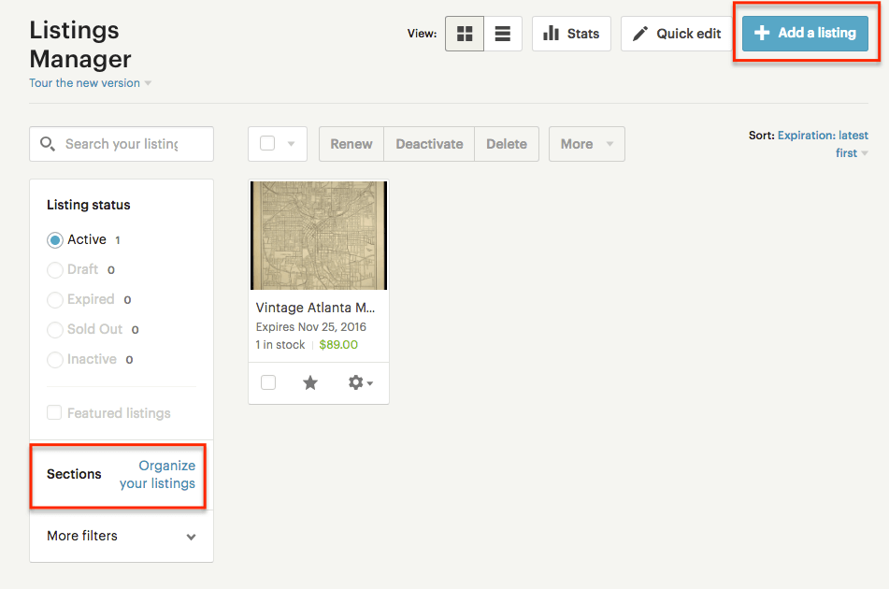Switch to grid view layout
This screenshot has height=589, width=889.
(465, 33)
